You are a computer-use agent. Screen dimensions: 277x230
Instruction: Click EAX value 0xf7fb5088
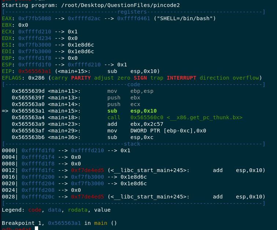tap(35, 18)
